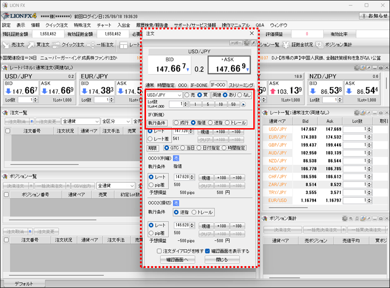
Task: Open the チャート menu
Action: pos(104,25)
